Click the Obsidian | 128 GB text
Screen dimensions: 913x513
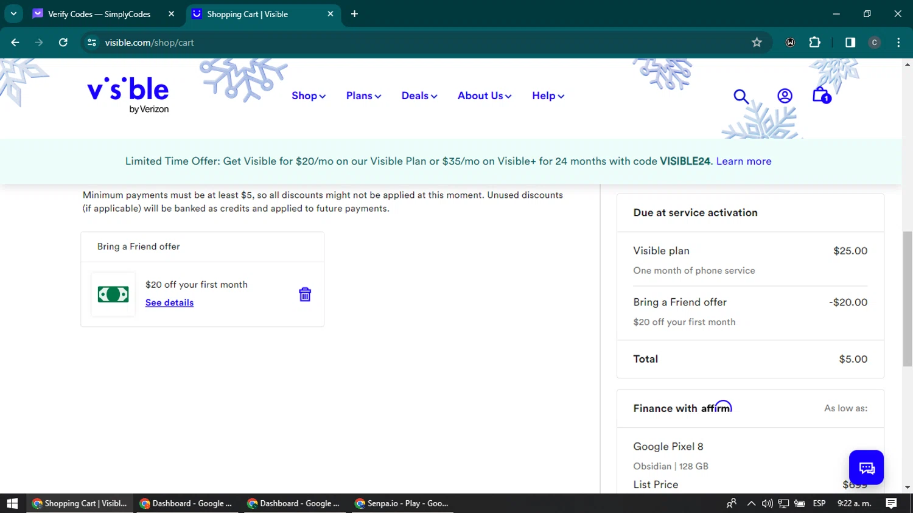point(671,466)
